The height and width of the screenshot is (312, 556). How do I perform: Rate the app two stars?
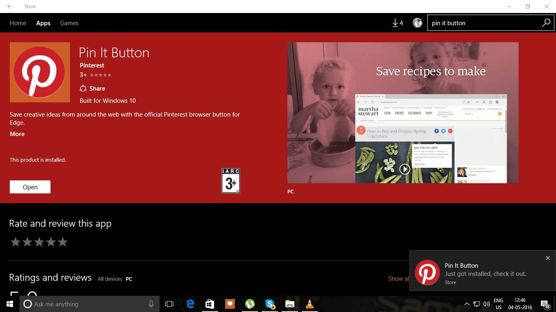click(x=27, y=242)
